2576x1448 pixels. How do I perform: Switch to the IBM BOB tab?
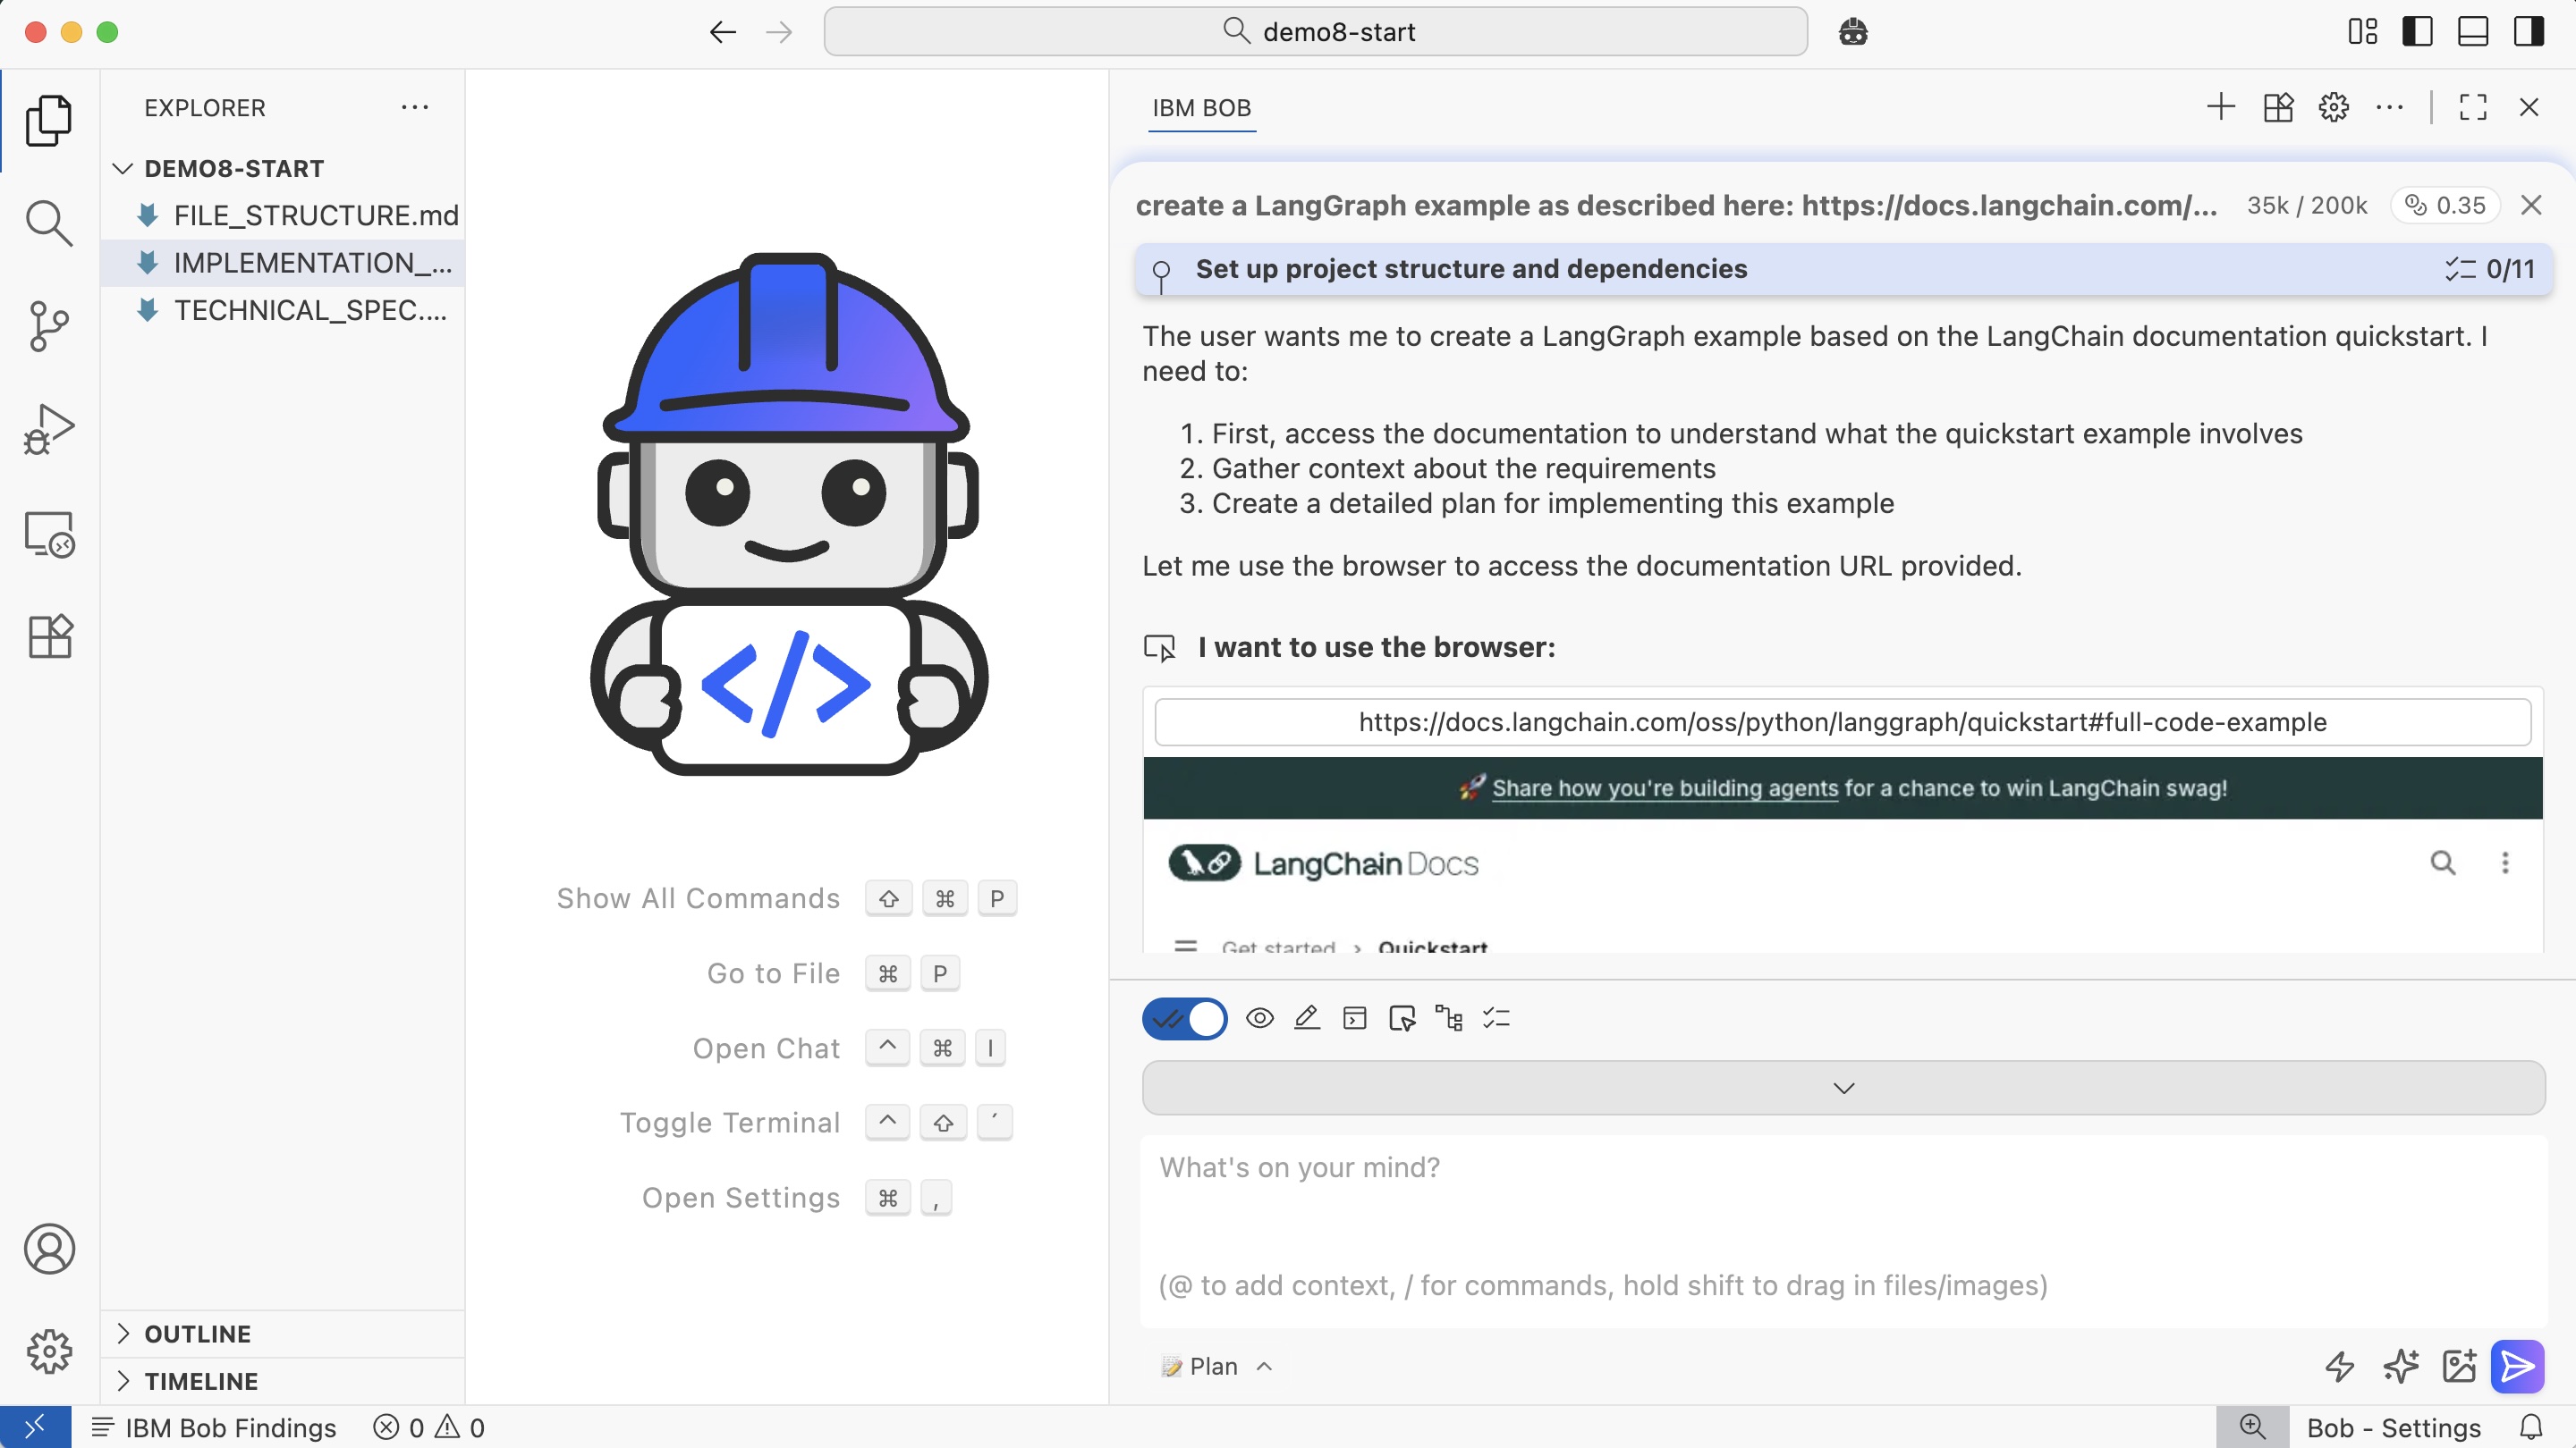click(1201, 108)
